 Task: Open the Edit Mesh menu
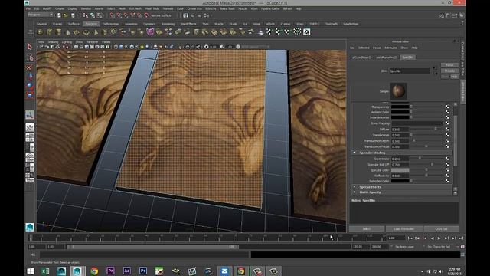136,8
